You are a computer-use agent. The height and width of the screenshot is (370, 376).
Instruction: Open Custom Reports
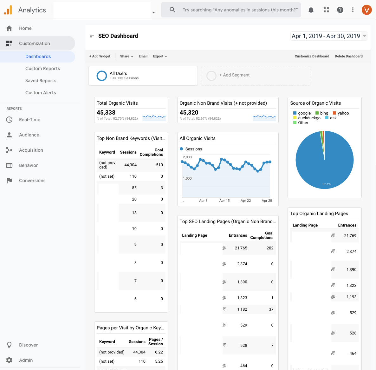point(43,69)
